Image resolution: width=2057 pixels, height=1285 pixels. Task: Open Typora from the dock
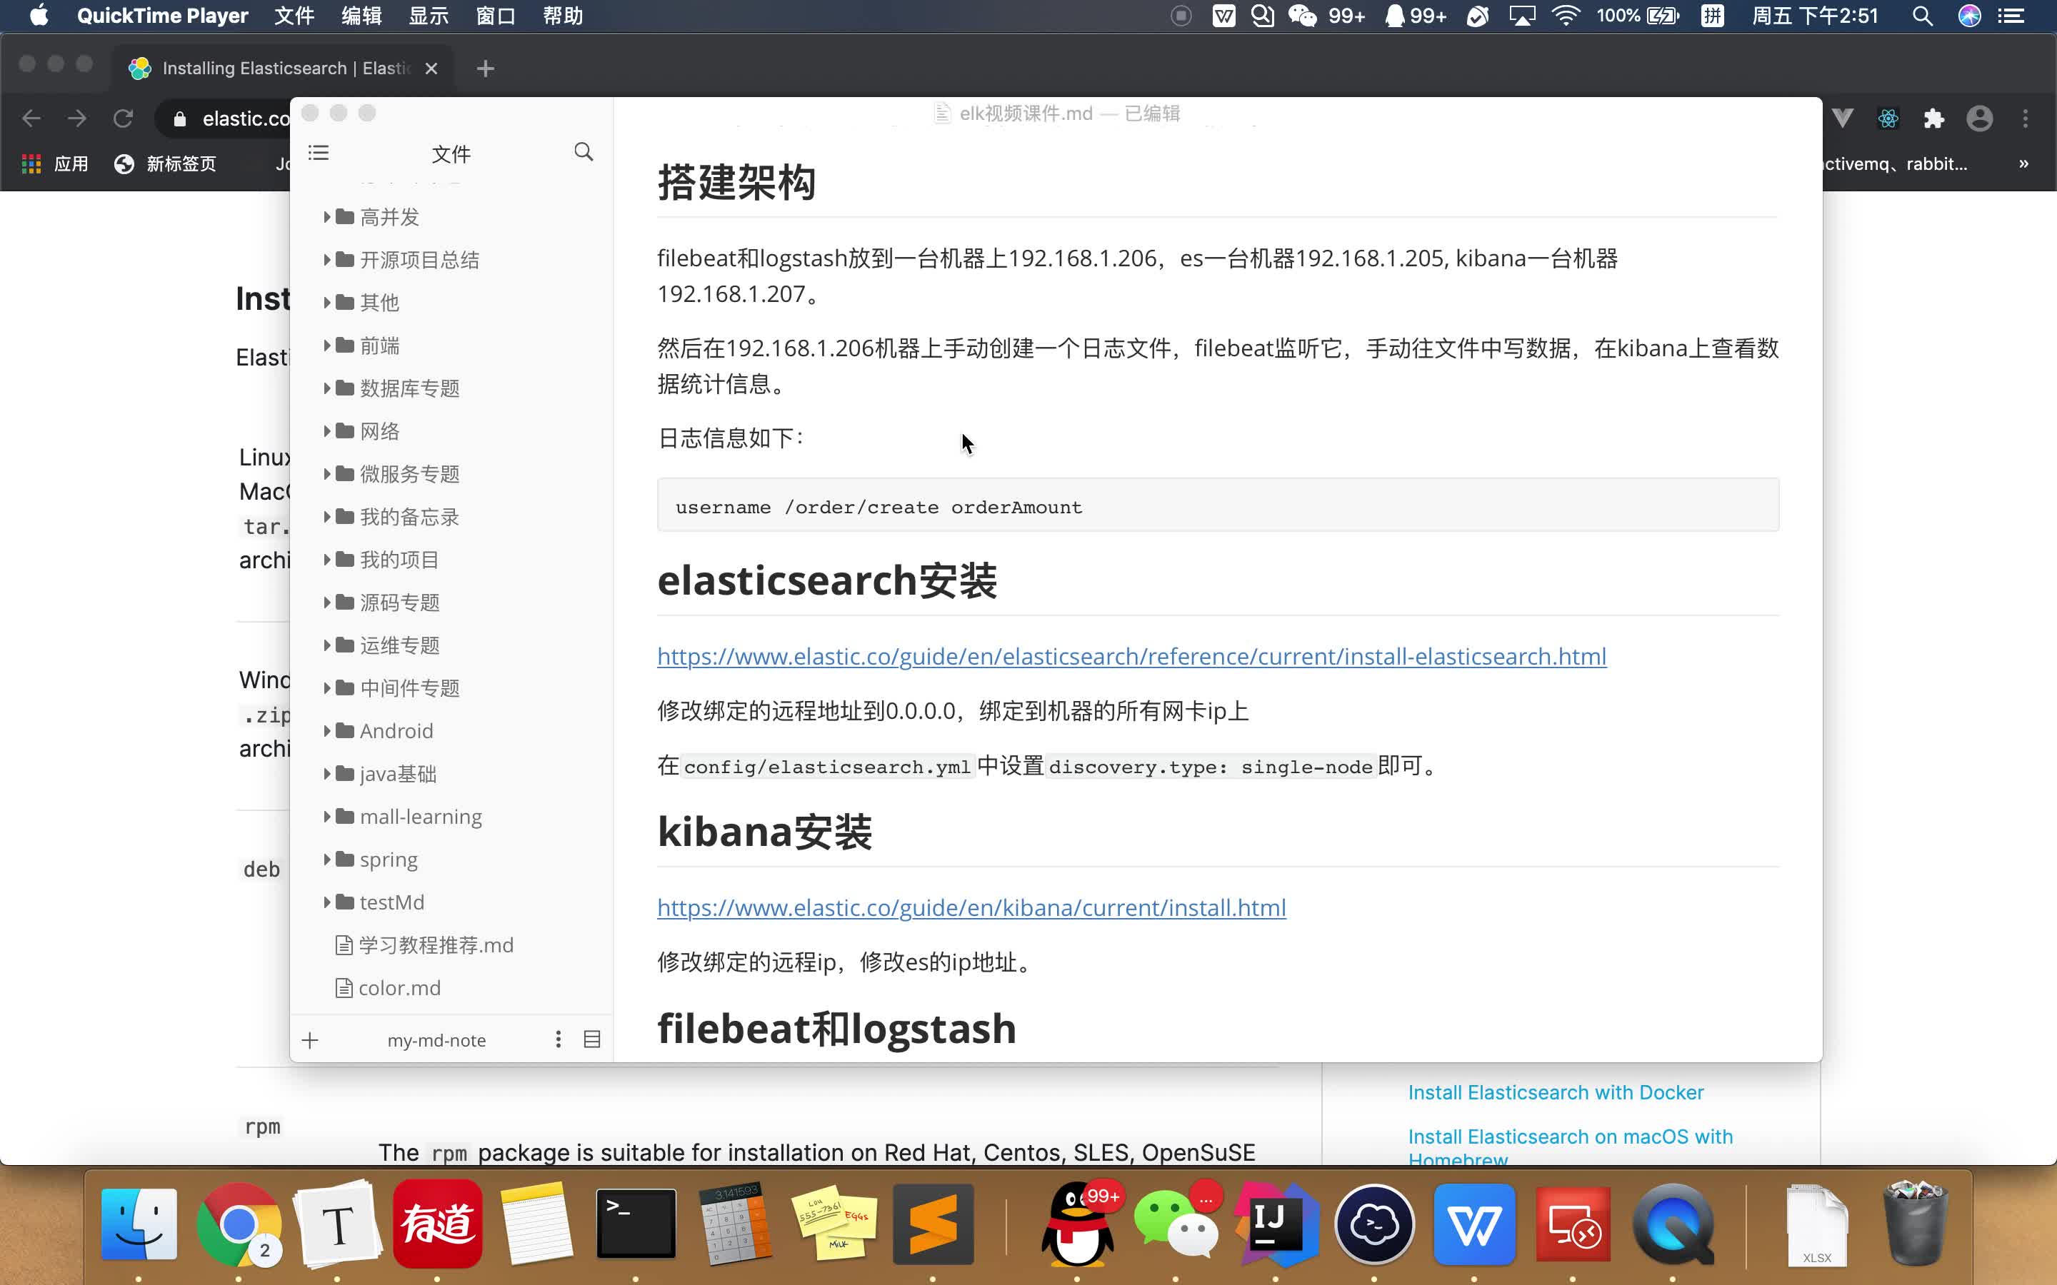pyautogui.click(x=337, y=1224)
